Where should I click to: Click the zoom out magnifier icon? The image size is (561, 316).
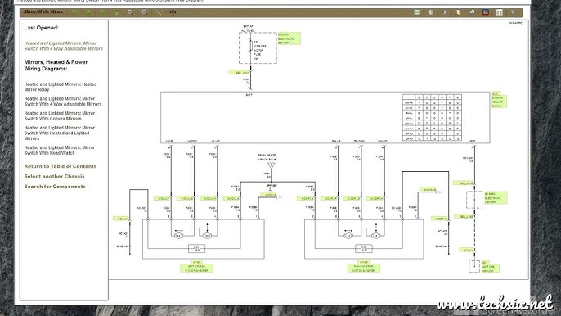click(145, 12)
